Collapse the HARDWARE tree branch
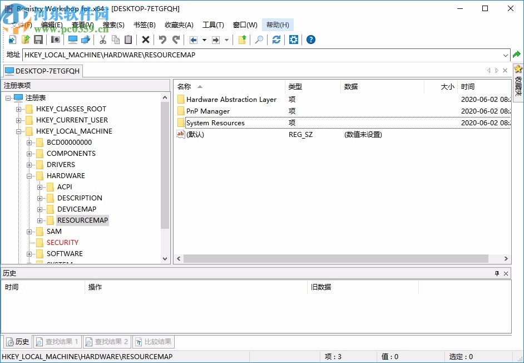Screen dimensions: 524x363 [28, 175]
